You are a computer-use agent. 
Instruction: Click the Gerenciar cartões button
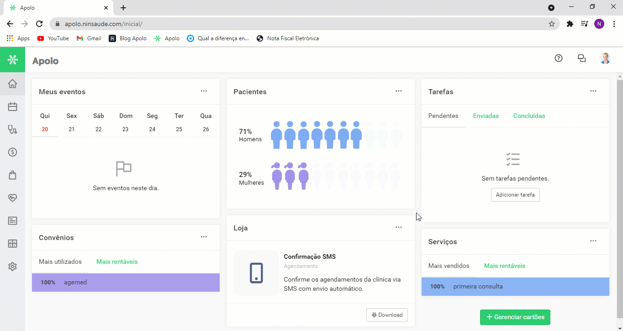(515, 317)
